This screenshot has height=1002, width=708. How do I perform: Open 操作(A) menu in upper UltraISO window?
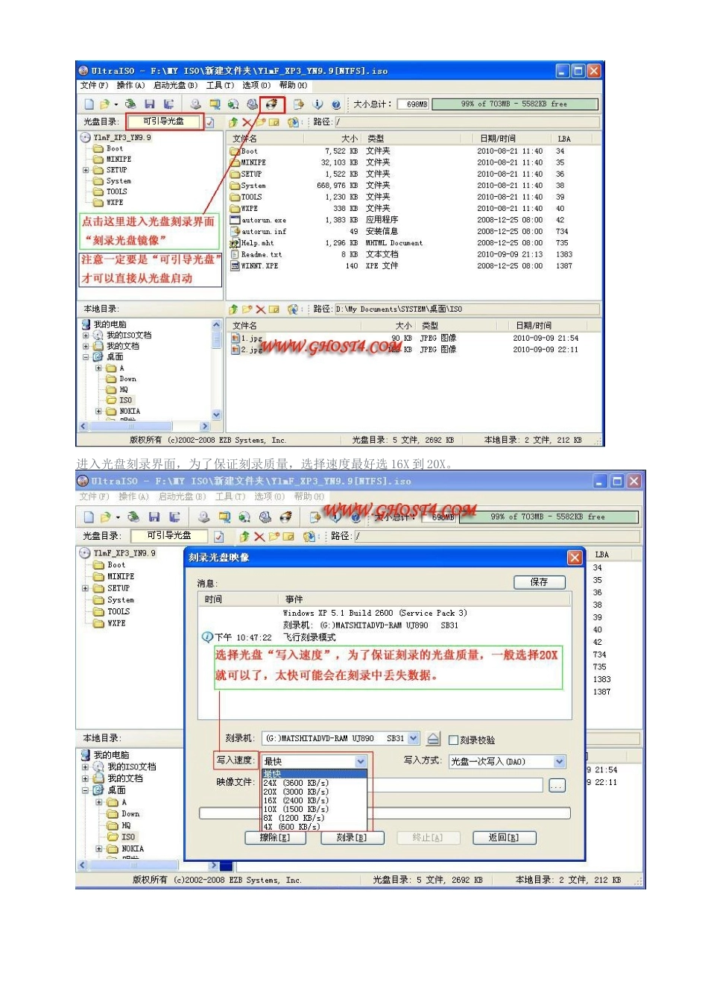tap(130, 86)
